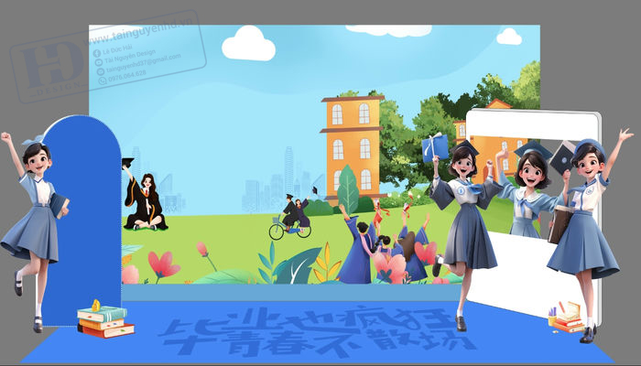The image size is (641, 366).
Task: Click the phone icon beside 0976.064.628
Action: click(x=103, y=81)
